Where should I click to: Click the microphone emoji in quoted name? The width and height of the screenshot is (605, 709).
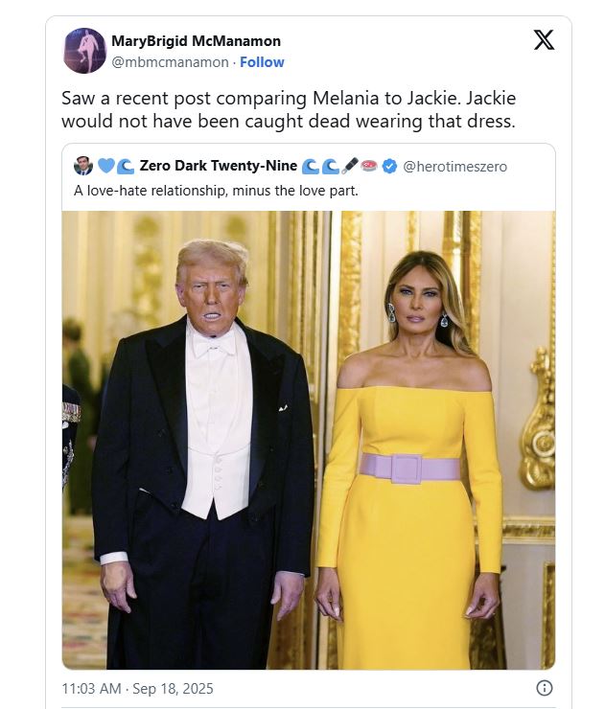coord(350,166)
